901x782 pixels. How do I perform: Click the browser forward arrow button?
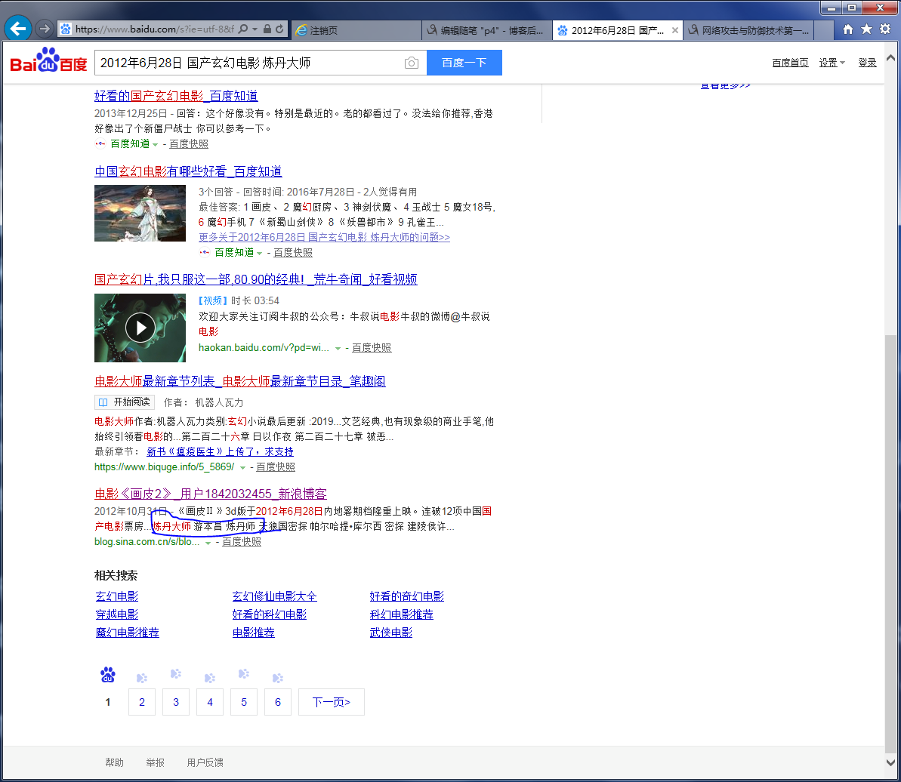tap(45, 28)
